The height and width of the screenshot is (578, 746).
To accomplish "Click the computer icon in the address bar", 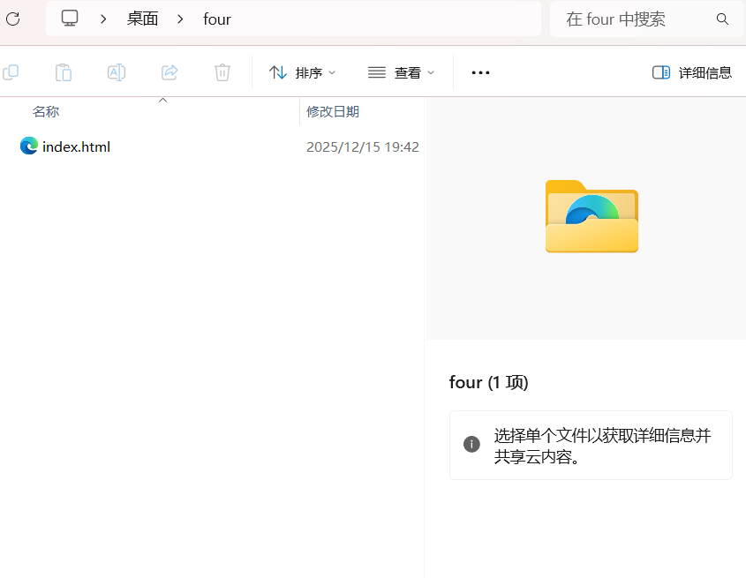I will click(69, 19).
